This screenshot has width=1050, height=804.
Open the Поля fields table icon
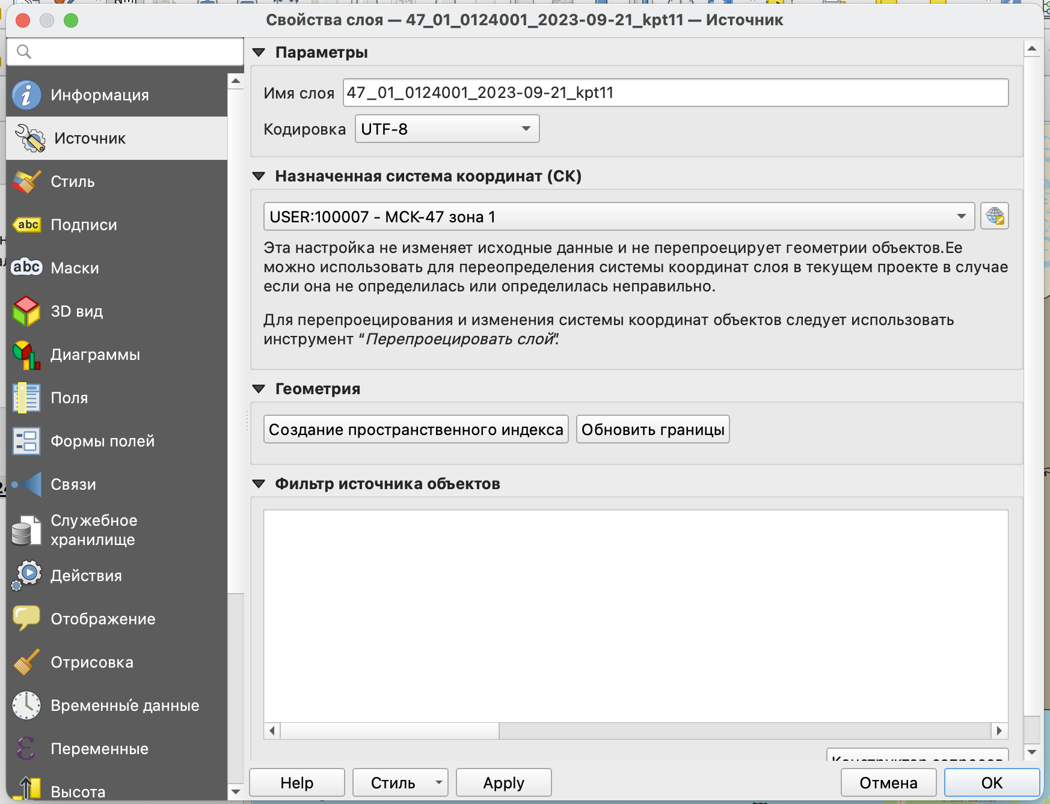tap(26, 398)
